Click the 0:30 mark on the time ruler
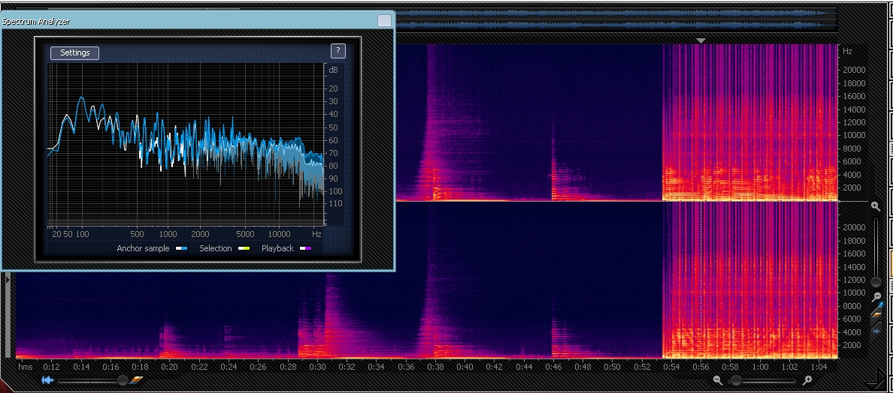 (x=317, y=367)
